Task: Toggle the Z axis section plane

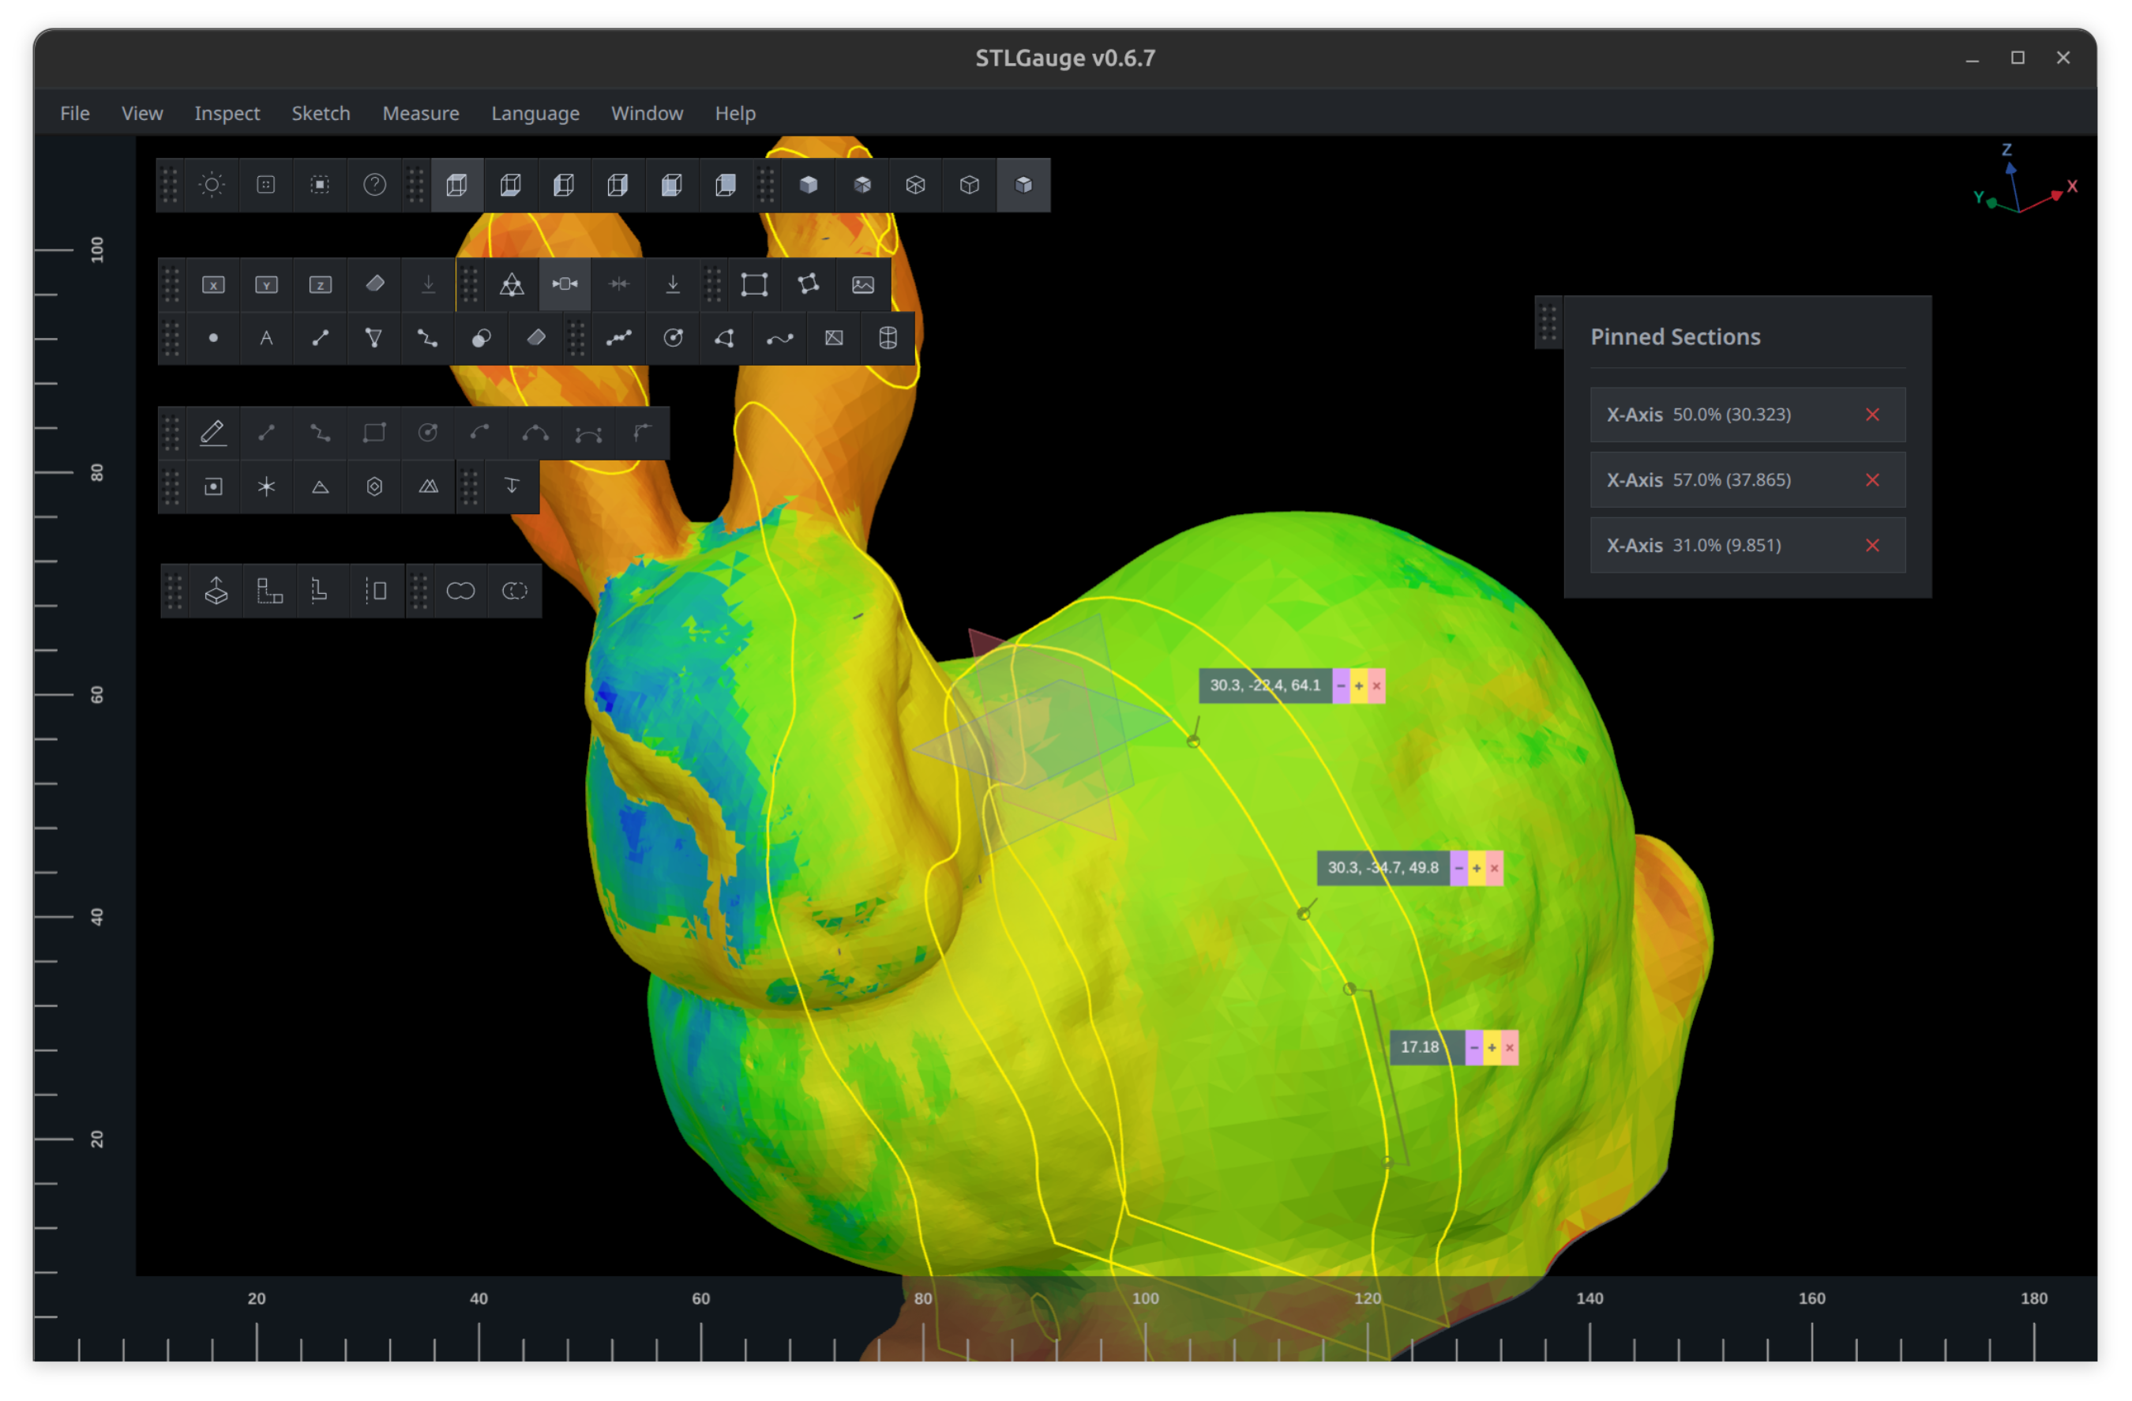Action: (x=320, y=284)
